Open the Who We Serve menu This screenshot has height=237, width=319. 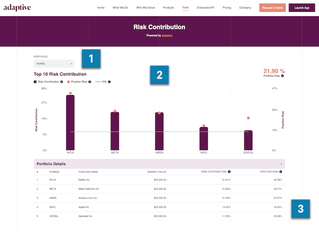pos(146,8)
